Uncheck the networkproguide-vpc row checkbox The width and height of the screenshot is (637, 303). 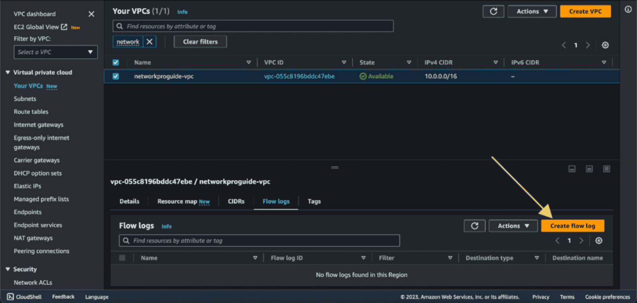[x=116, y=76]
